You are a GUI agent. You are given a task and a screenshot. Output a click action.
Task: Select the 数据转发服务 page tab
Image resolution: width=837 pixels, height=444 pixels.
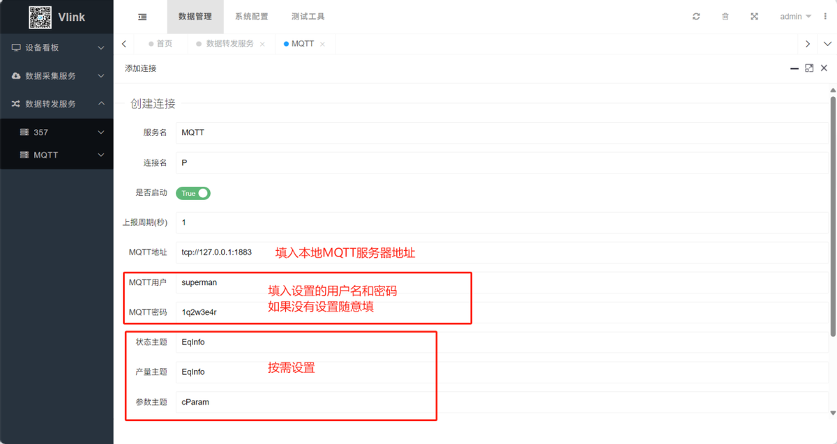(x=229, y=44)
